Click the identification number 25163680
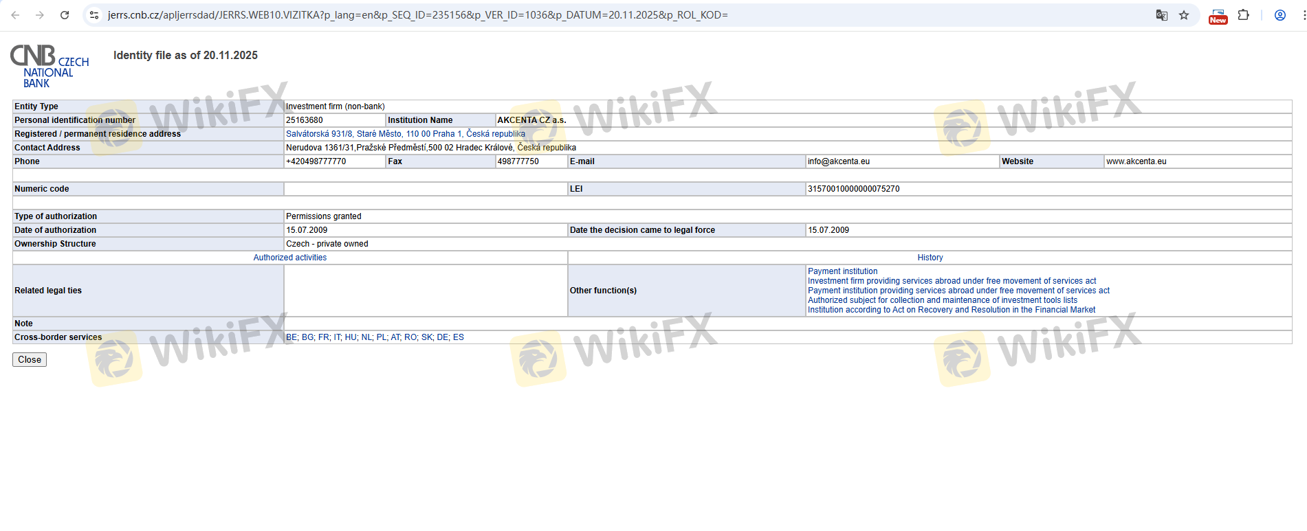The width and height of the screenshot is (1307, 531). (x=305, y=120)
